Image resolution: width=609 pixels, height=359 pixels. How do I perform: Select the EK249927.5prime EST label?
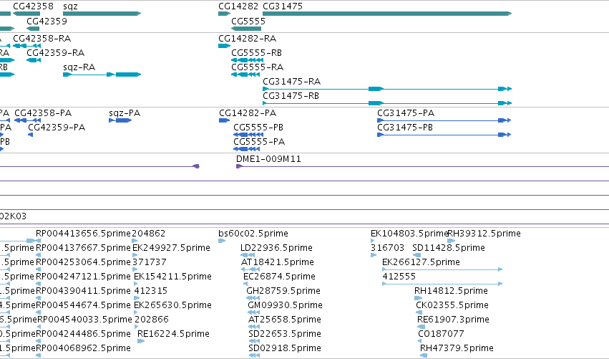coord(171,248)
